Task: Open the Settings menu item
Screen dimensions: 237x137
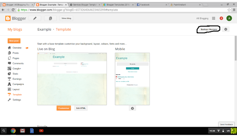Action: (17, 100)
